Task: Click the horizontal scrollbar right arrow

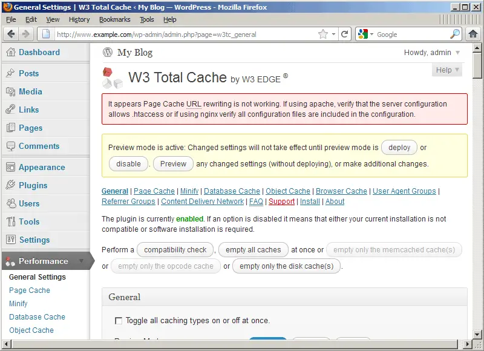Action: click(468, 344)
